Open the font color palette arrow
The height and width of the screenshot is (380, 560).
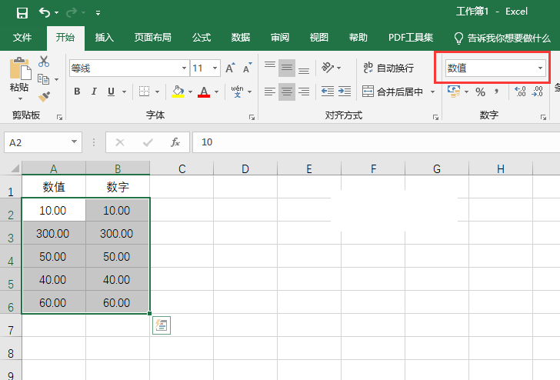216,92
